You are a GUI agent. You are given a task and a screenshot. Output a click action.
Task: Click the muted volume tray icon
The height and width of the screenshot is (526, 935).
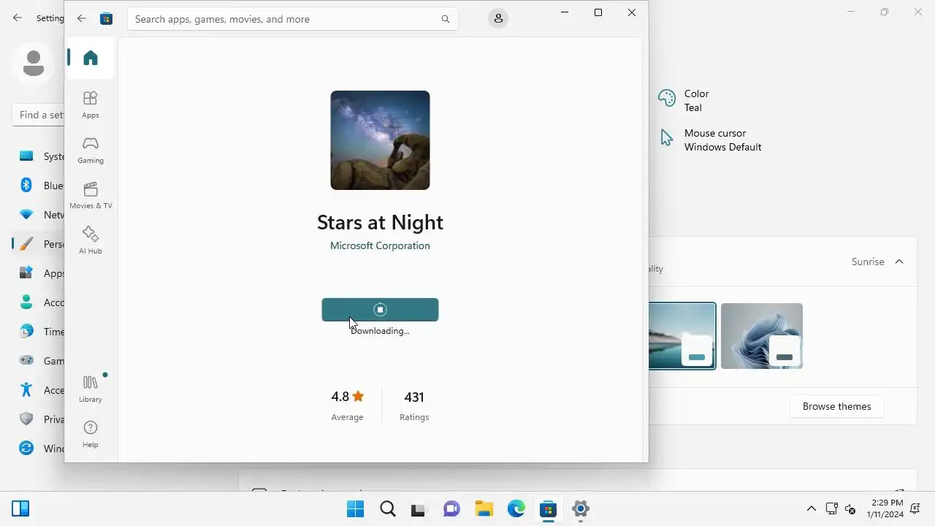[850, 508]
